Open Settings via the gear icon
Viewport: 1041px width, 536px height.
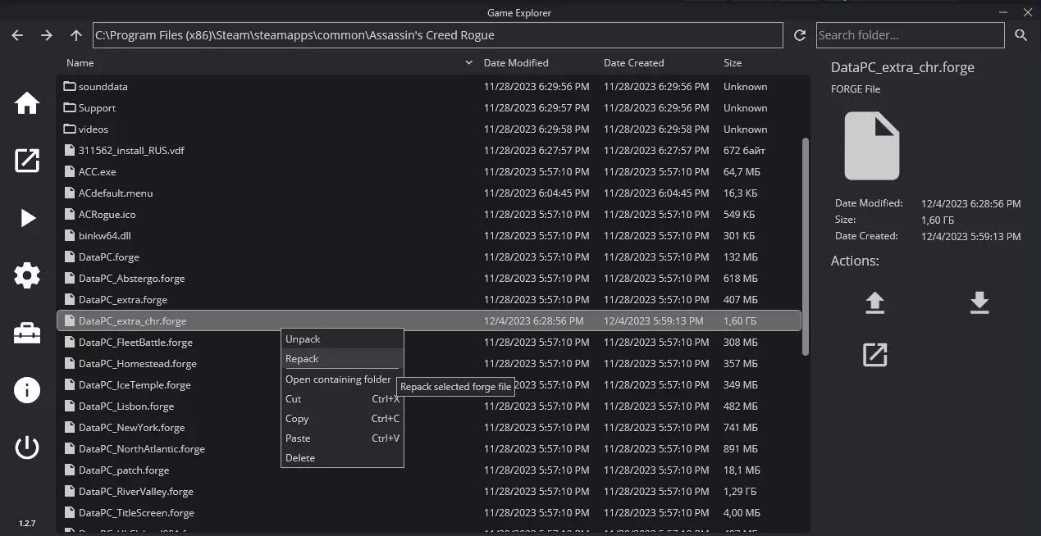tap(27, 275)
